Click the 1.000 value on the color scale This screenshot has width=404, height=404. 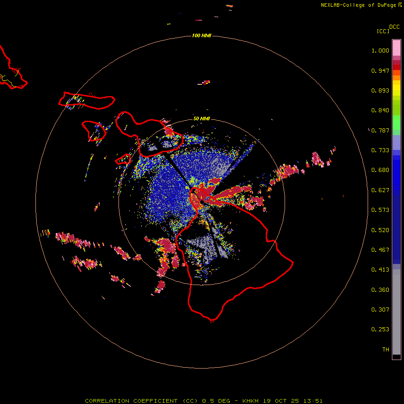click(x=380, y=50)
